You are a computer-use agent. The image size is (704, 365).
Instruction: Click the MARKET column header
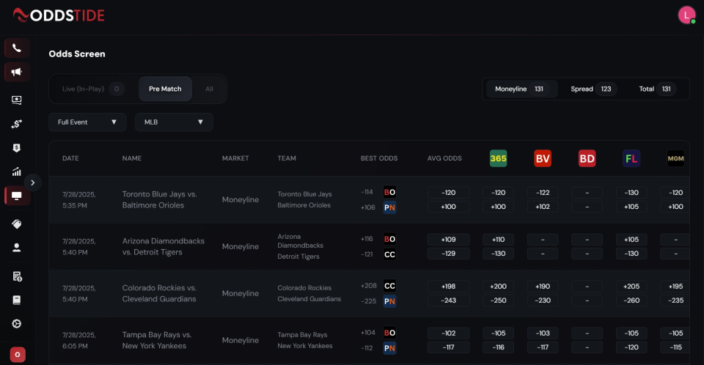coord(235,158)
